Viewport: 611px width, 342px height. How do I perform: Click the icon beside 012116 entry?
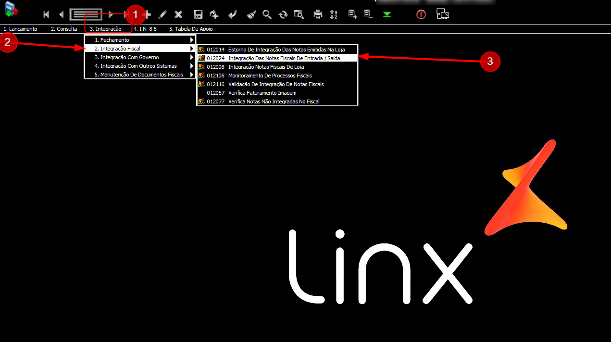pos(201,84)
